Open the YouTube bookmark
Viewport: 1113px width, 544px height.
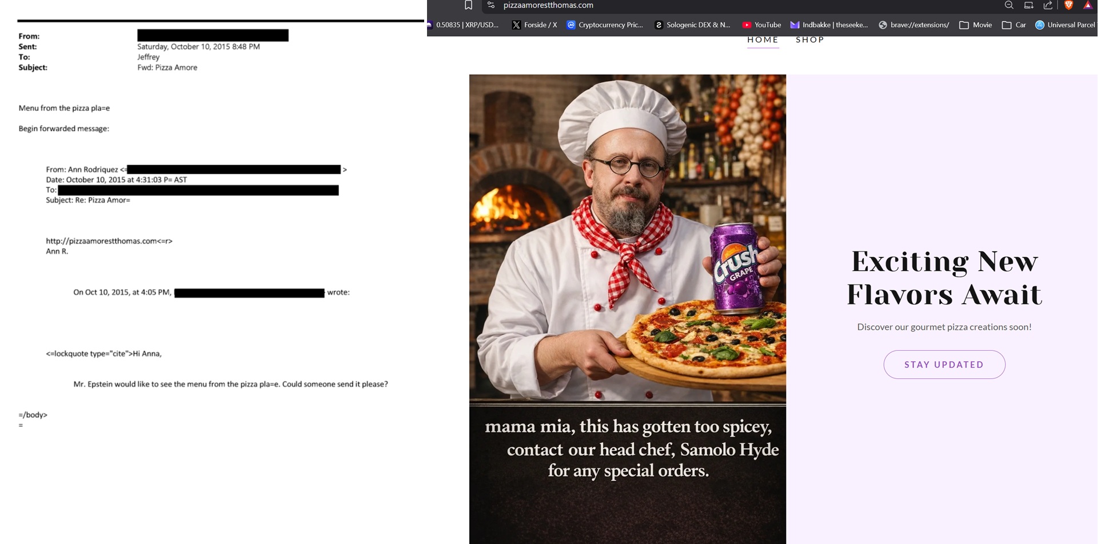tap(761, 25)
